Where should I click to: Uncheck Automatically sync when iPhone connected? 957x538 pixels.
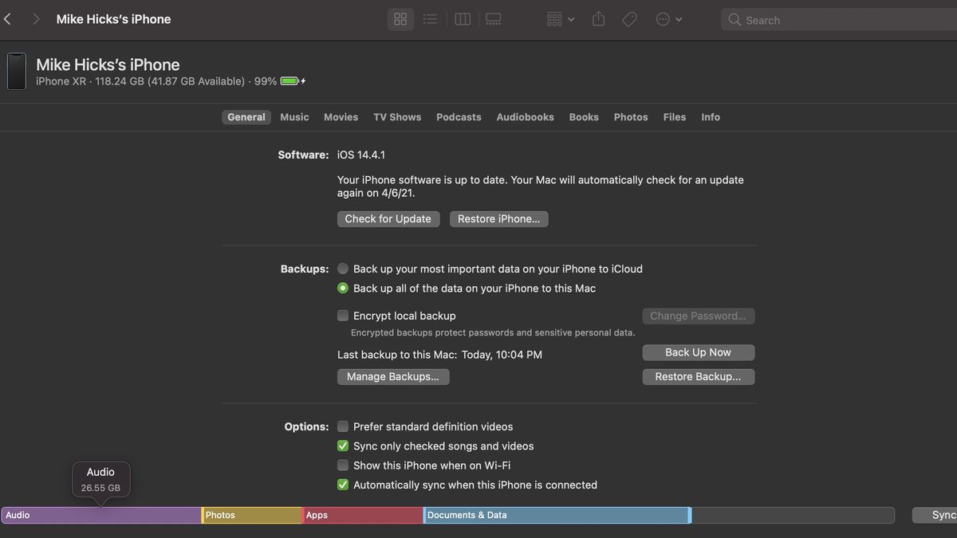(x=343, y=485)
